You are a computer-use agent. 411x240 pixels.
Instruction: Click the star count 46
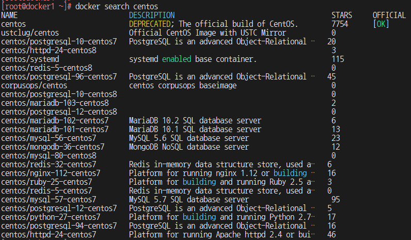pyautogui.click(x=331, y=235)
